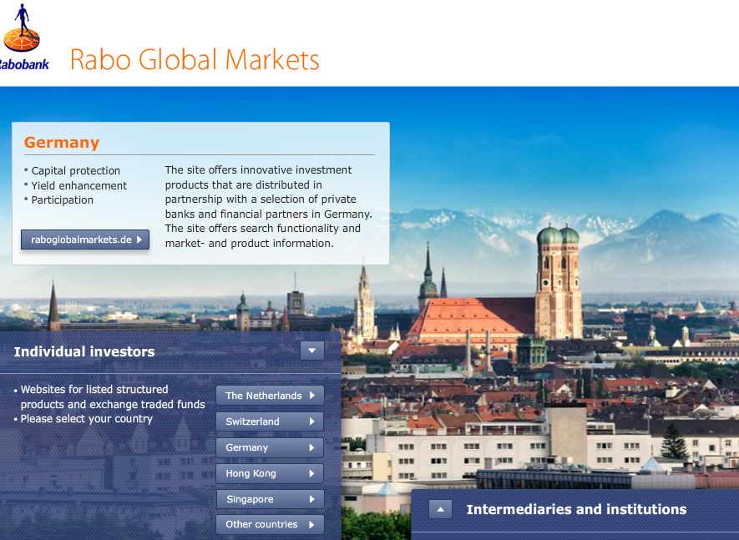Expand the Intermediaries and institutions panel arrow

click(x=440, y=509)
